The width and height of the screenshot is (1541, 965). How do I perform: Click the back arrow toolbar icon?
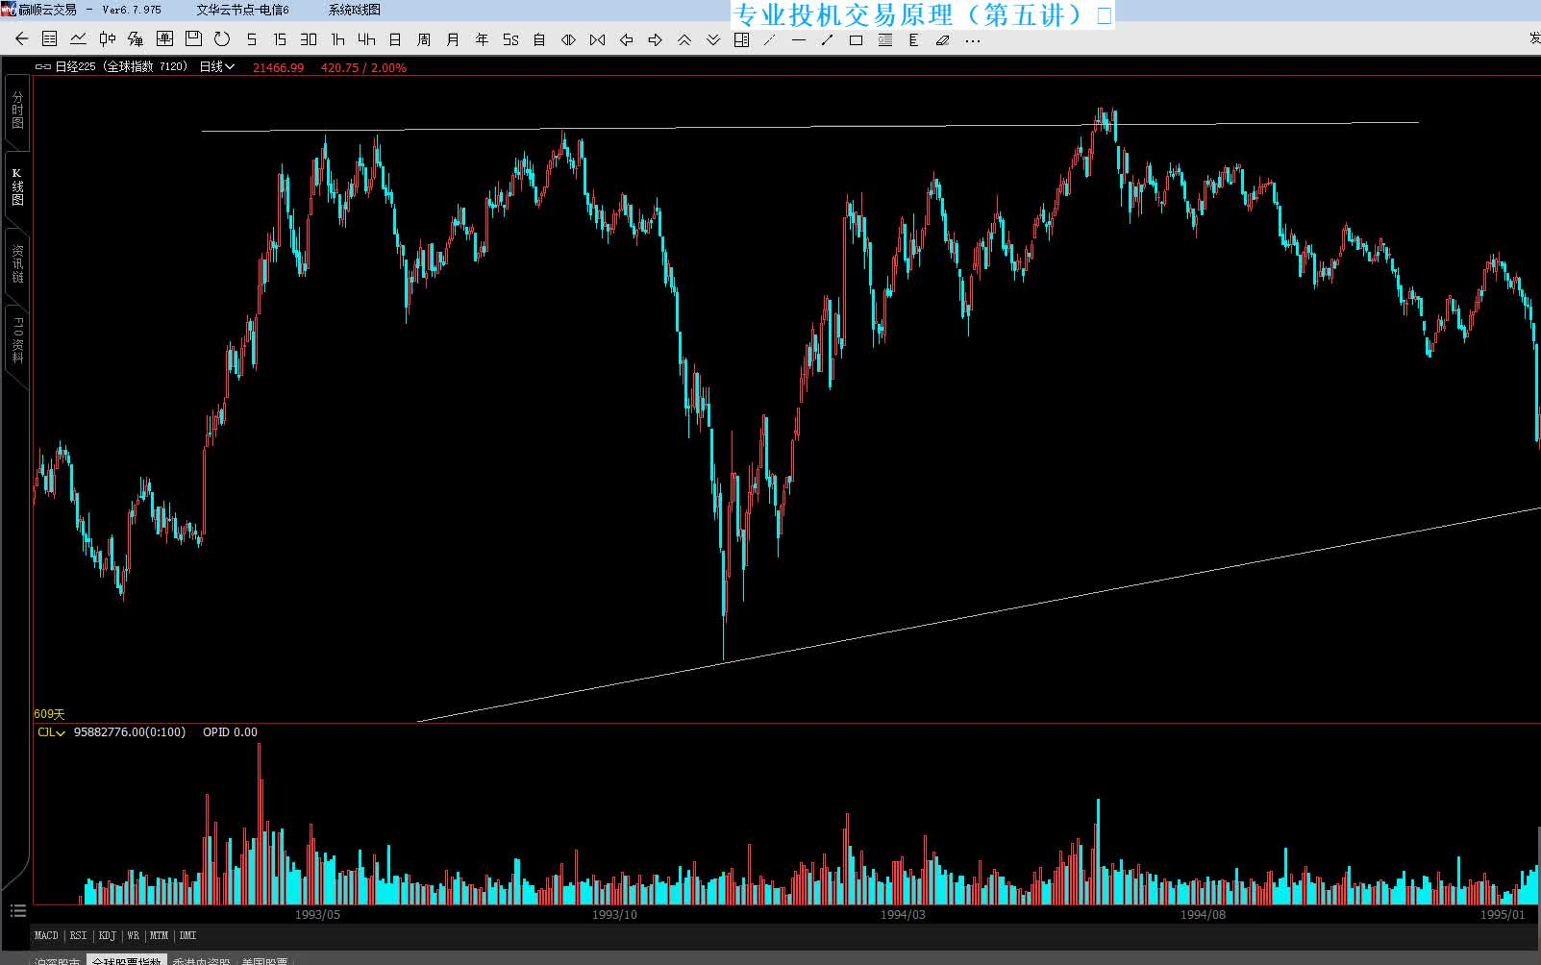pyautogui.click(x=21, y=39)
